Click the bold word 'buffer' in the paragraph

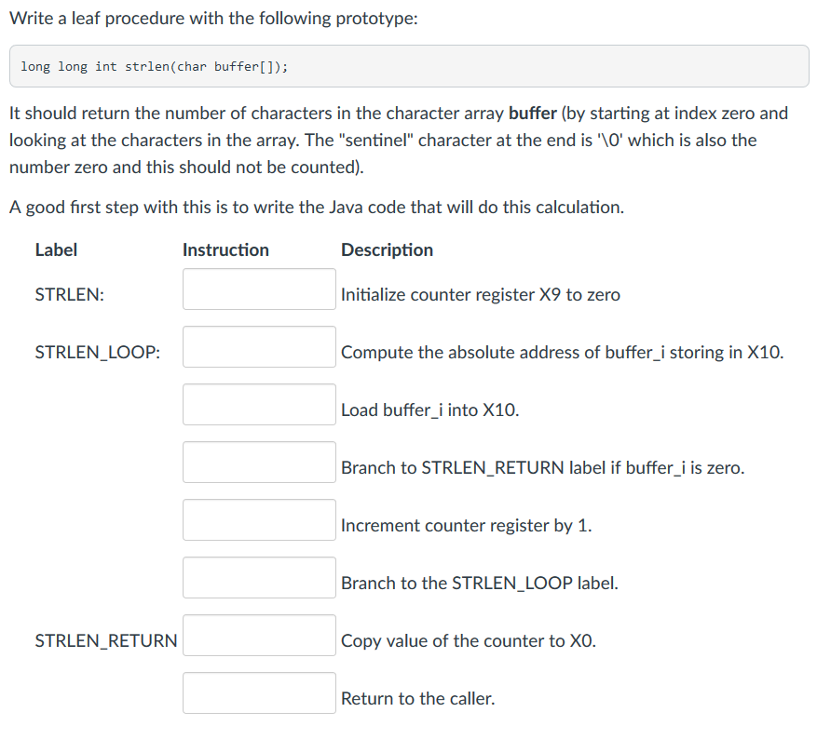point(533,113)
